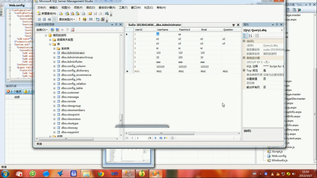Image resolution: width=317 pixels, height=178 pixels.
Task: Open the Query Designer (查询设计器) menu
Action: pos(107,8)
